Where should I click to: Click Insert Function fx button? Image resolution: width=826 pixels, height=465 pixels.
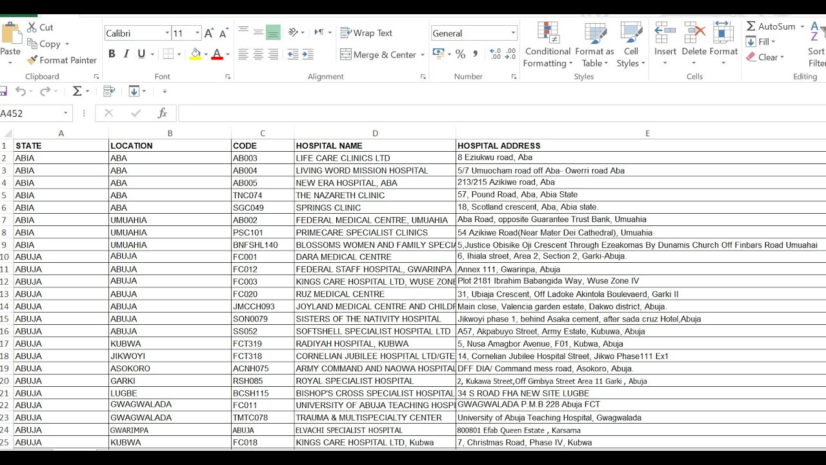[x=162, y=113]
